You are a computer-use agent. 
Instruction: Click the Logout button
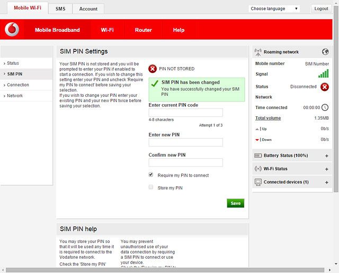[x=321, y=8]
